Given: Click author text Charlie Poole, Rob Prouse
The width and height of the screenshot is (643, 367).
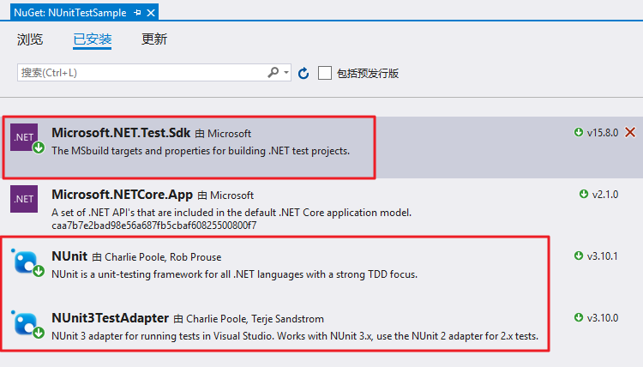Looking at the screenshot, I should click(163, 257).
